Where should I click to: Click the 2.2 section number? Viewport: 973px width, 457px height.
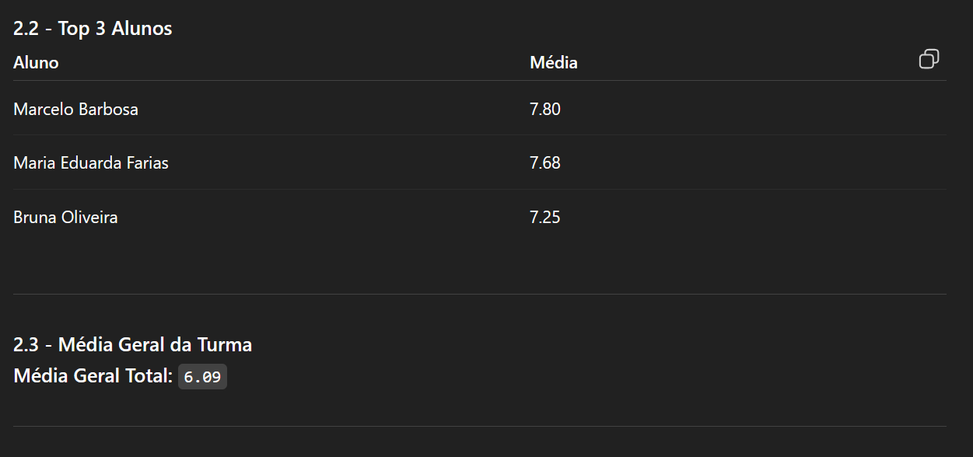click(x=26, y=29)
